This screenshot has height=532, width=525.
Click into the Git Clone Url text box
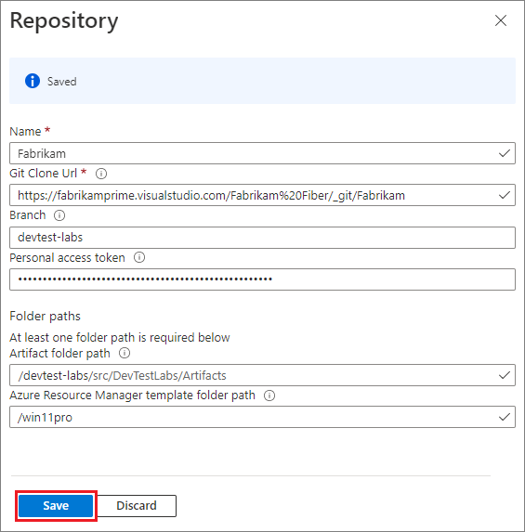[262, 195]
